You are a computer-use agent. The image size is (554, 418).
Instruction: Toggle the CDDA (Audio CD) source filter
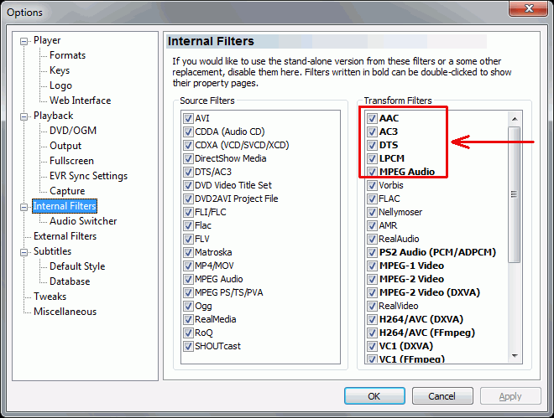[188, 132]
